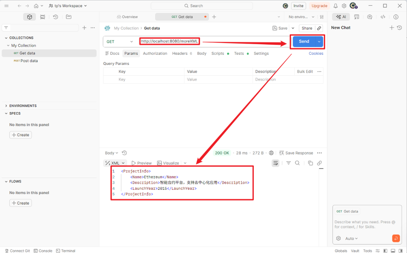Viewport: 407px width, 253px height.
Task: Click the network globe icon
Action: coord(271,153)
